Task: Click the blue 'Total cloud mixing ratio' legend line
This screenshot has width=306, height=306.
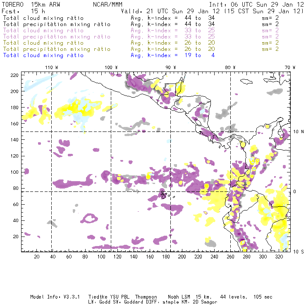Action: (43, 55)
